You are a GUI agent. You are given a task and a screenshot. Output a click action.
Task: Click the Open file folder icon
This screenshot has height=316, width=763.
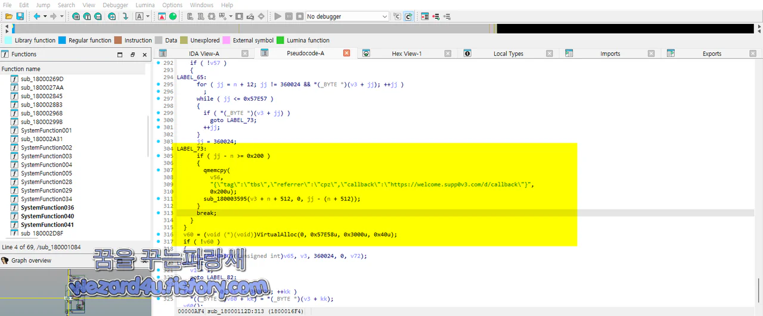click(8, 17)
